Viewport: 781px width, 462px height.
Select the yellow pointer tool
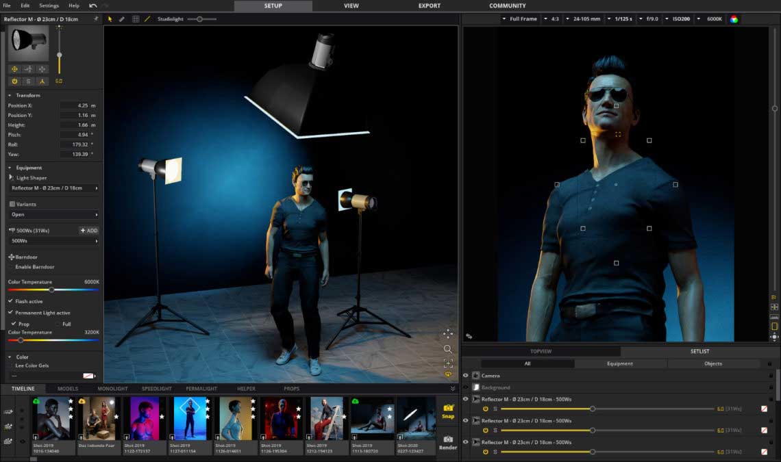tap(110, 19)
